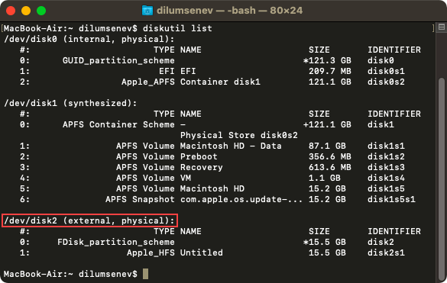Click the 'disk1s3' identifier
Screen dimensions: 447x283
pyautogui.click(x=386, y=167)
